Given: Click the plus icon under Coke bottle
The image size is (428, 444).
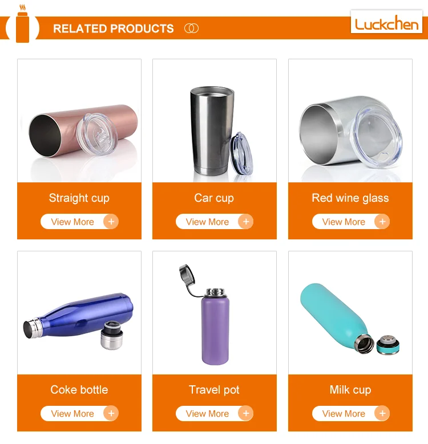Looking at the screenshot, I should [x=111, y=413].
